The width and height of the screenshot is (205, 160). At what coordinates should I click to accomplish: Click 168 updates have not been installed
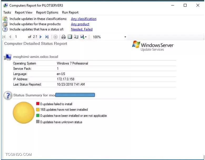pos(64,110)
